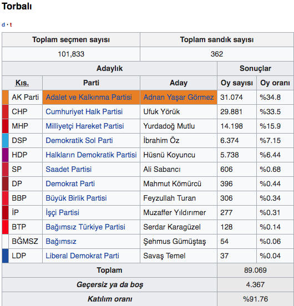Click the Toplam row label

click(109, 271)
